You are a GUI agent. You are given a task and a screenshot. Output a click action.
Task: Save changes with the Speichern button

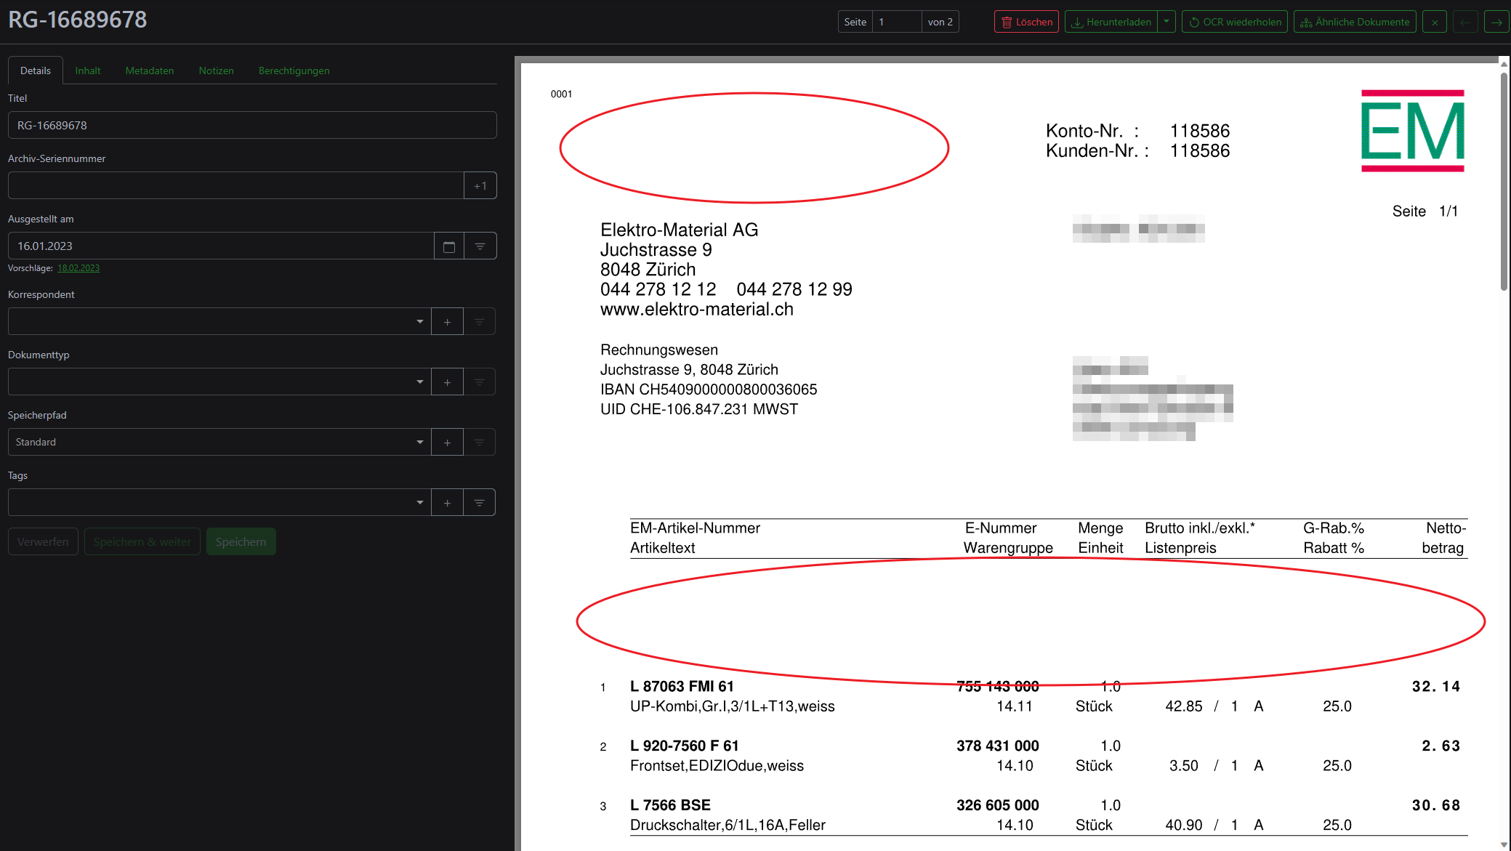(x=241, y=541)
